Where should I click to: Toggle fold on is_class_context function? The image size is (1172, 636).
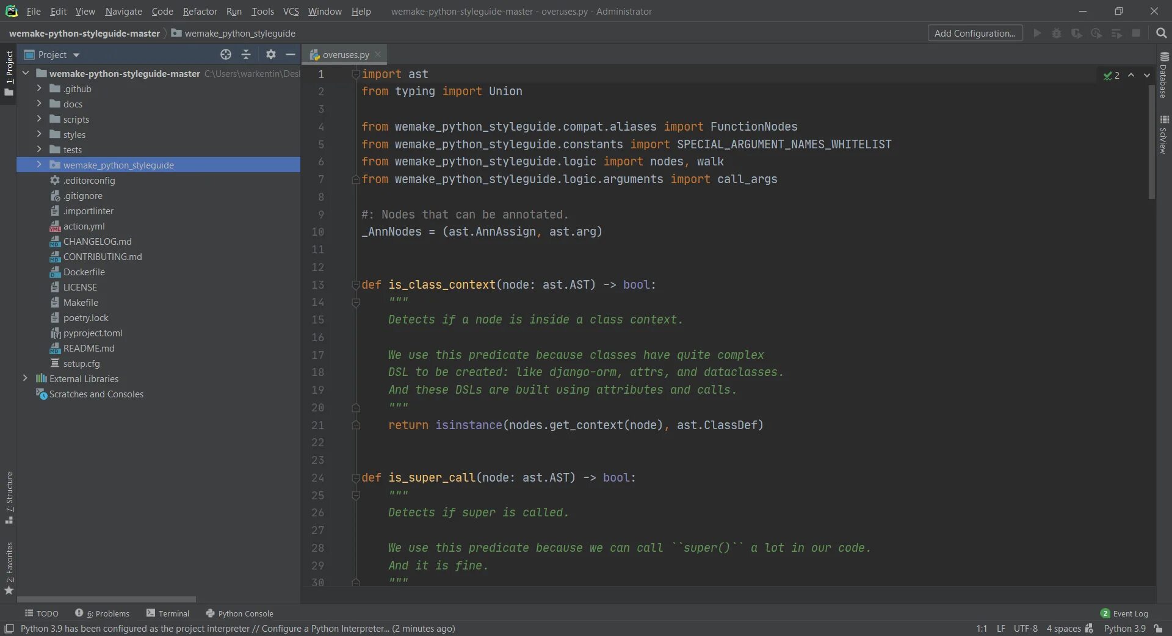[x=356, y=284]
